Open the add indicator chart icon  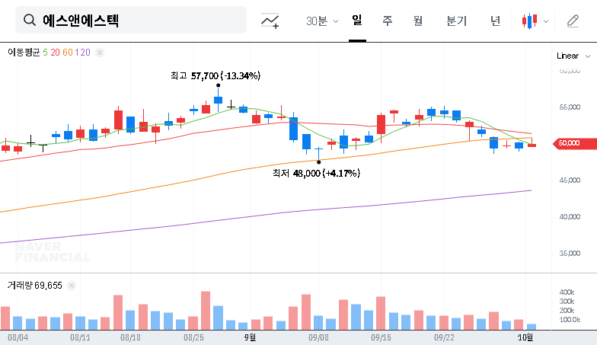coord(270,21)
